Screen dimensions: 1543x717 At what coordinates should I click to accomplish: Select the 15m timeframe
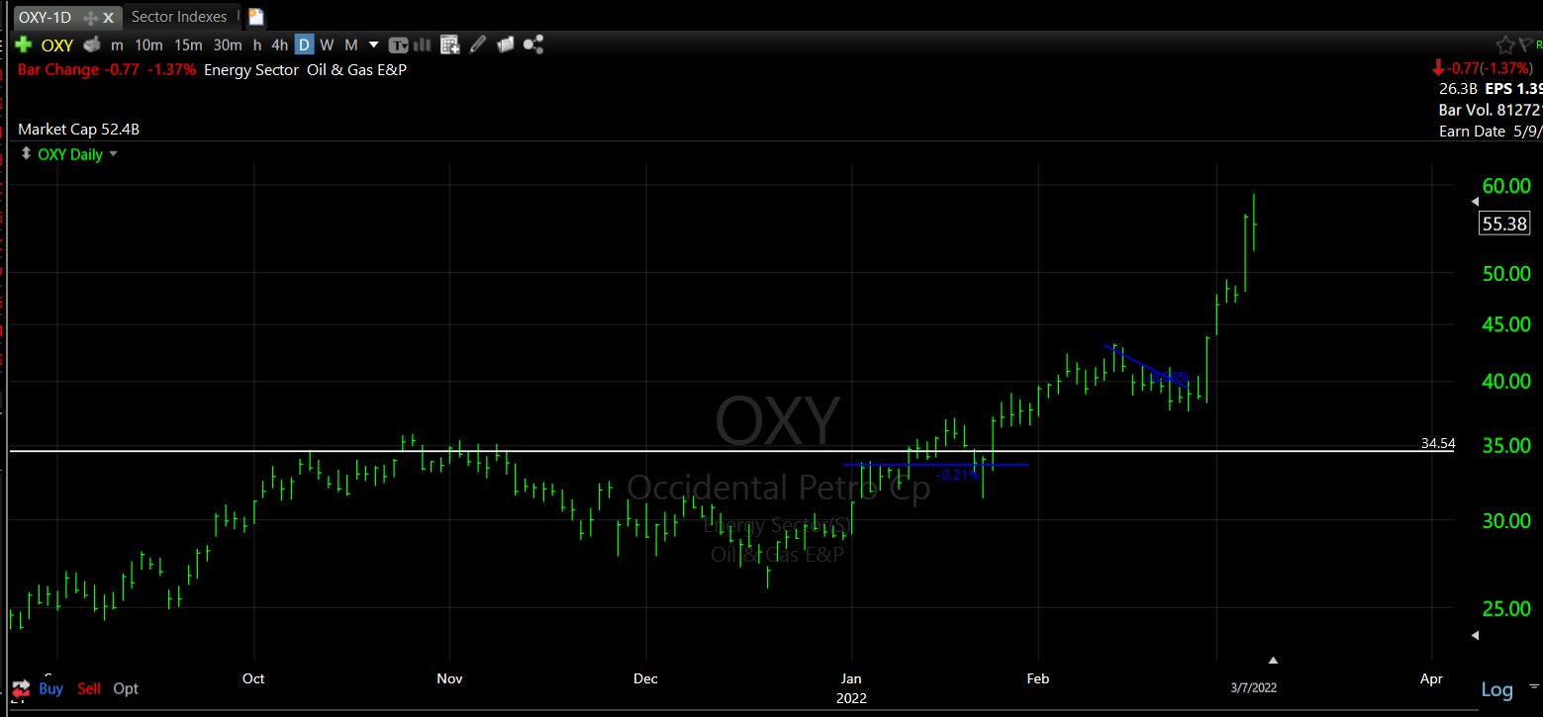(188, 45)
